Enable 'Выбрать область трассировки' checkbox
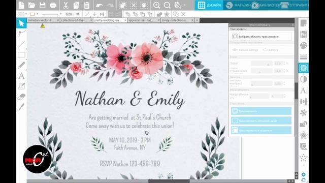The width and height of the screenshot is (325, 183). pyautogui.click(x=235, y=37)
